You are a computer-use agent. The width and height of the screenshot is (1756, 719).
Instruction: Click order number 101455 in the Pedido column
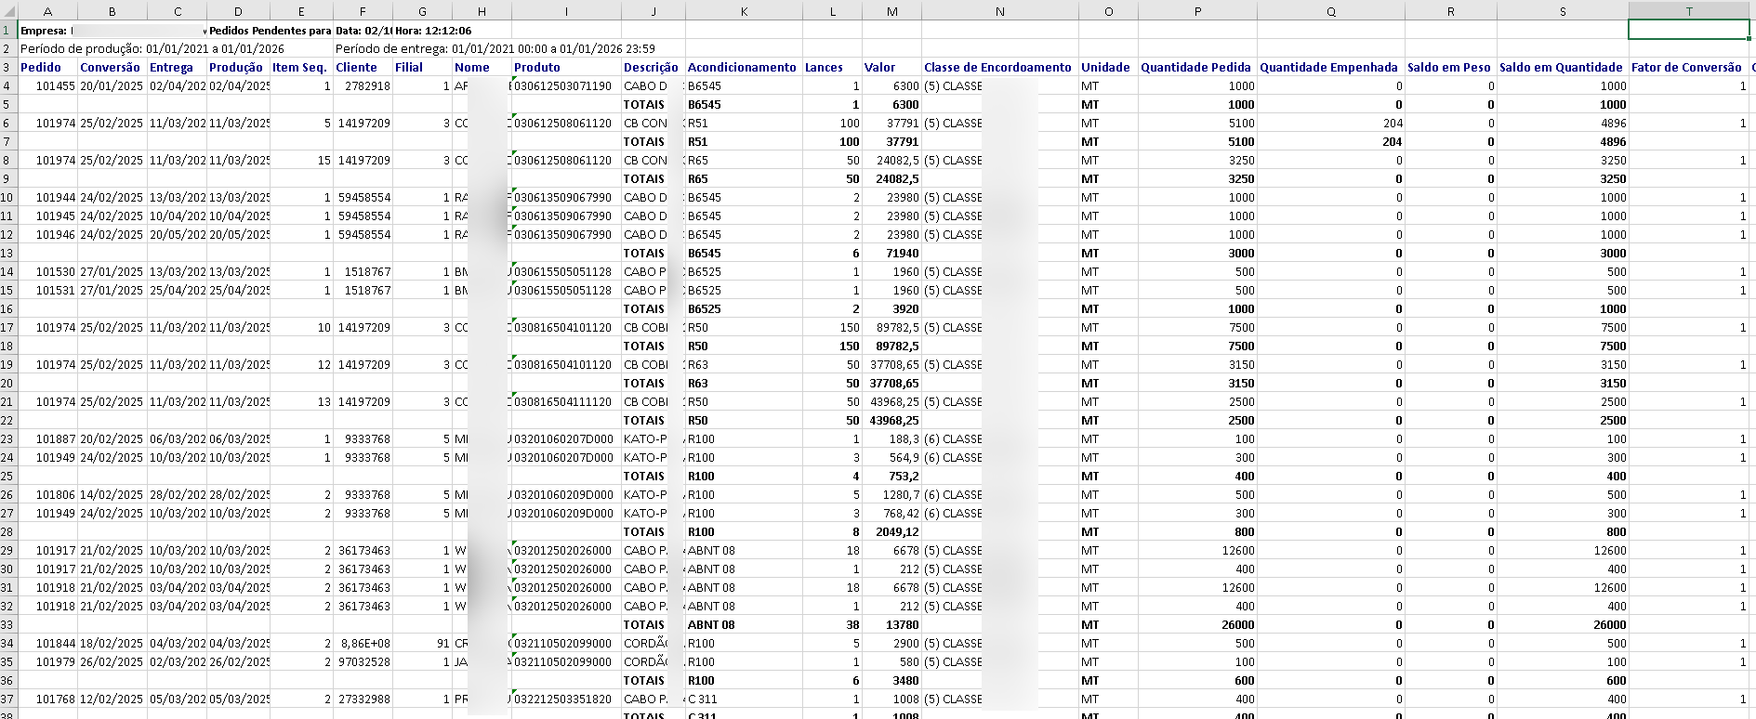47,85
